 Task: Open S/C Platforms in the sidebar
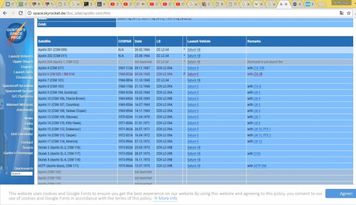point(22,96)
